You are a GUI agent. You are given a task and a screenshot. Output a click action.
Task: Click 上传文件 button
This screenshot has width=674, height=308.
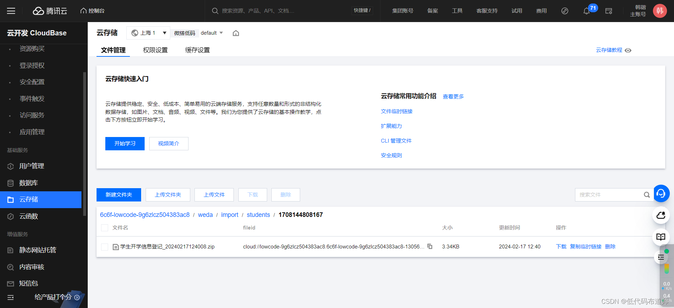[x=214, y=195]
